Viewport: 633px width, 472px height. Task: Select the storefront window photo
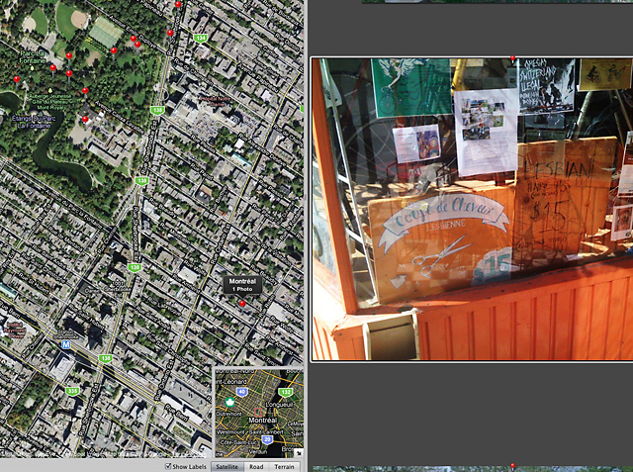[x=472, y=208]
